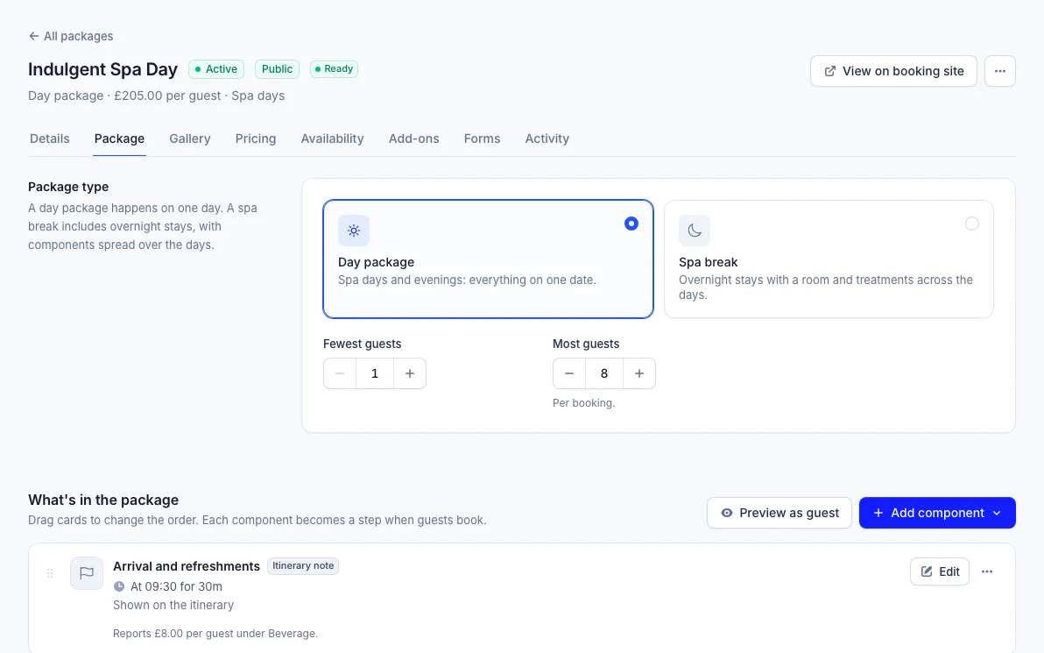Click the Arrival and refreshments heading

point(187,566)
